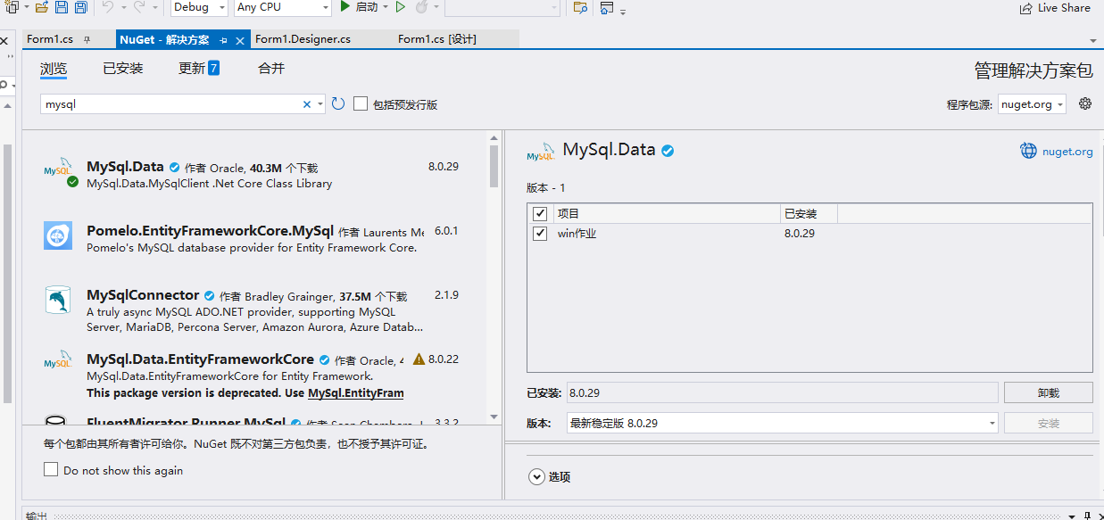The height and width of the screenshot is (520, 1104).
Task: Select the Consolidate (合并) tab
Action: pos(271,69)
